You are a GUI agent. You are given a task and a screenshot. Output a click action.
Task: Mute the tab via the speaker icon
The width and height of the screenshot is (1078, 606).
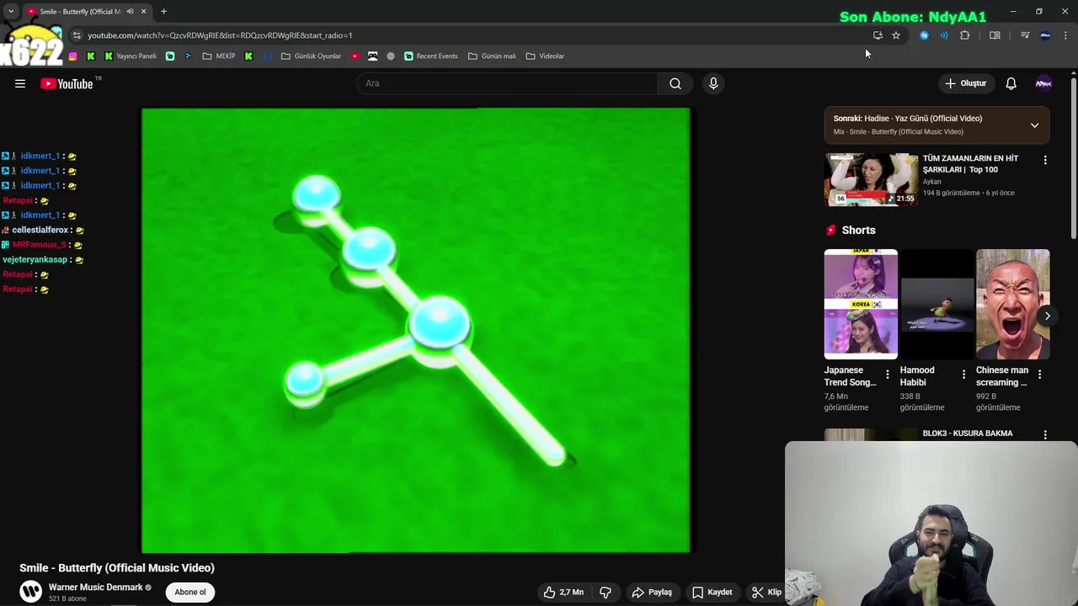[x=130, y=12]
